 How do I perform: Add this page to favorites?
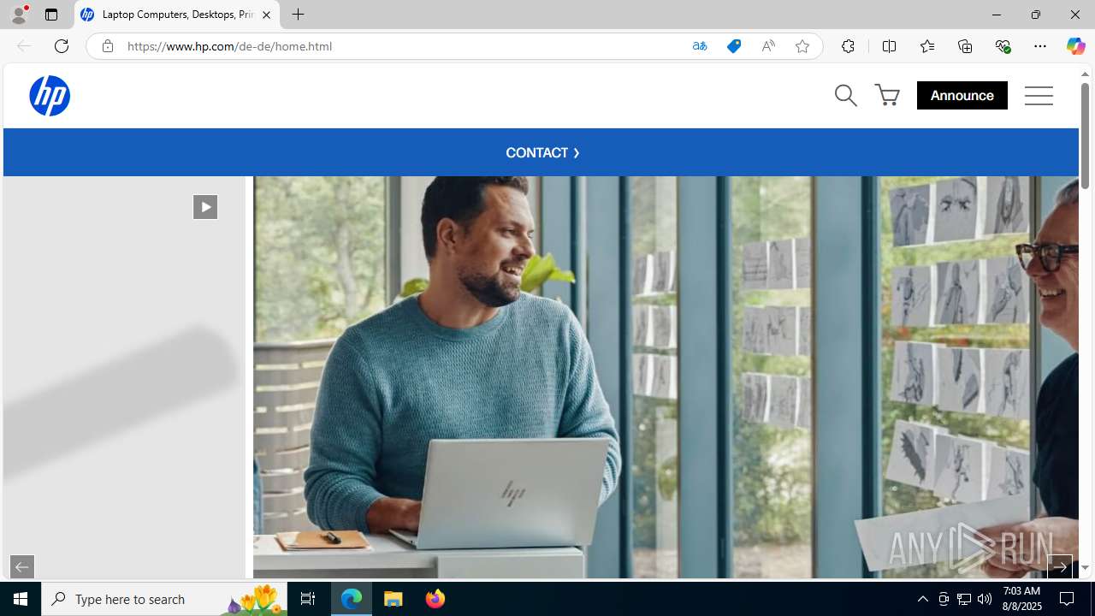(802, 46)
